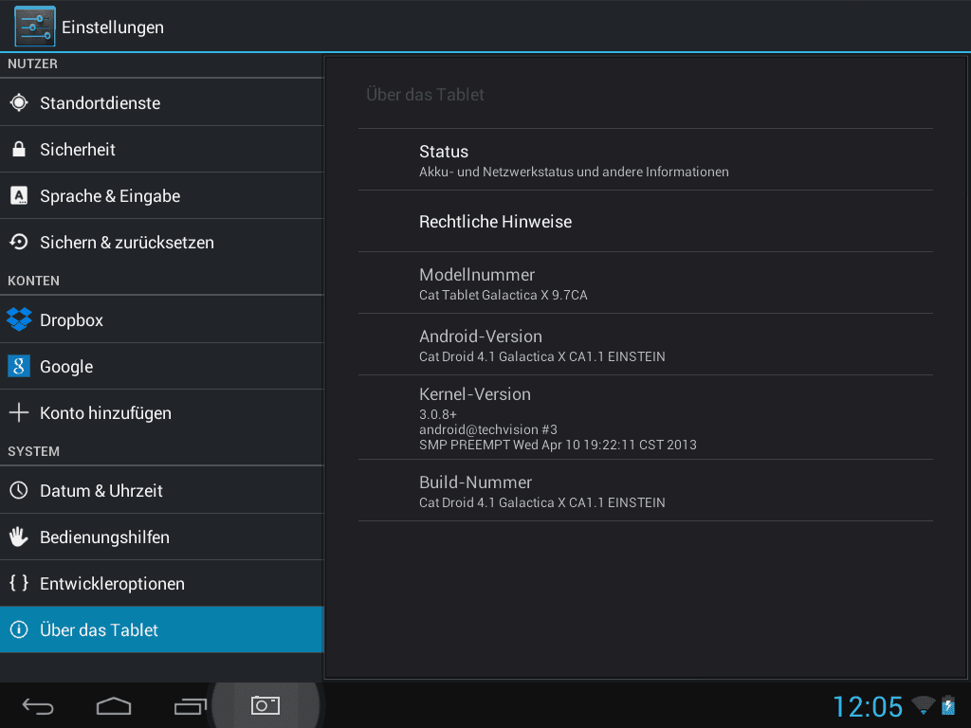Viewport: 971px width, 728px height.
Task: Select Bedienungshilfen
Action: 161,537
